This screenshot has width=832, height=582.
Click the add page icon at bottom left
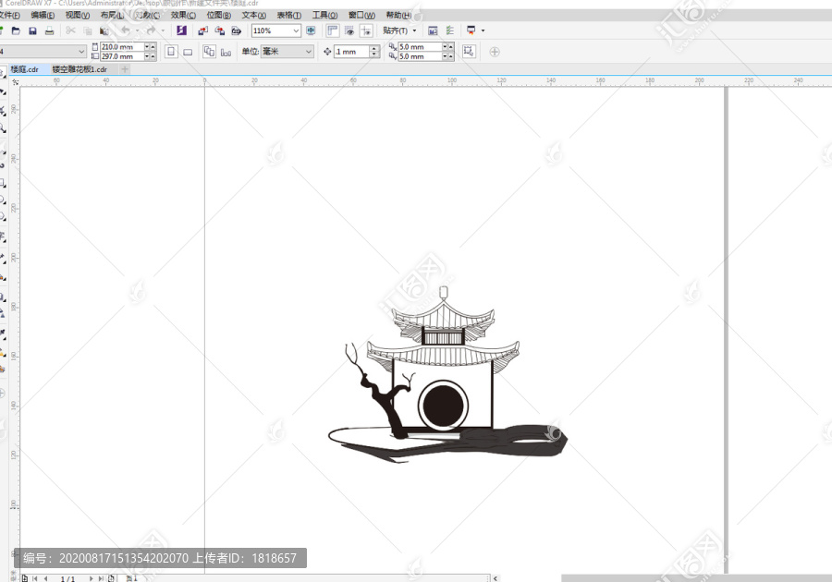tap(25, 578)
